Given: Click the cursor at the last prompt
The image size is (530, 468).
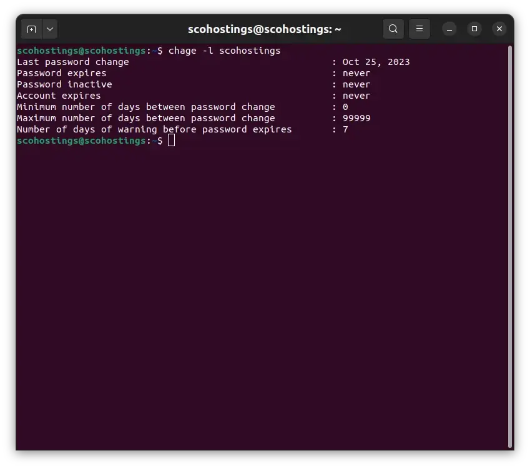Looking at the screenshot, I should pyautogui.click(x=172, y=141).
